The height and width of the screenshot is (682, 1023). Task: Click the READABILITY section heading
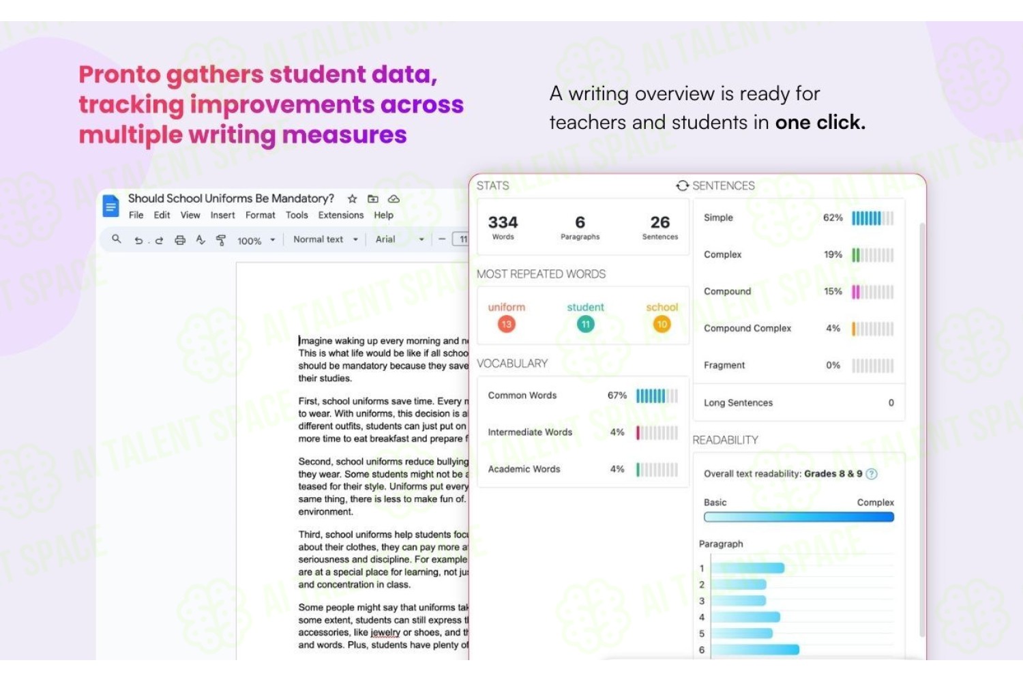coord(725,440)
